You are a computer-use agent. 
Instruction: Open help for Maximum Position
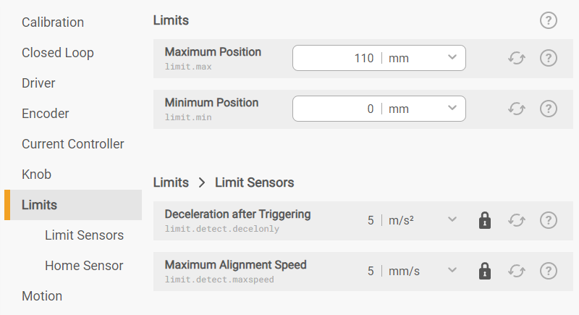click(549, 58)
